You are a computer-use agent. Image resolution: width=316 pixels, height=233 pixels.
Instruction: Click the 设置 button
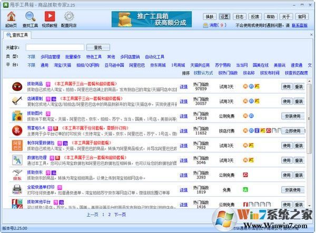click(x=224, y=17)
